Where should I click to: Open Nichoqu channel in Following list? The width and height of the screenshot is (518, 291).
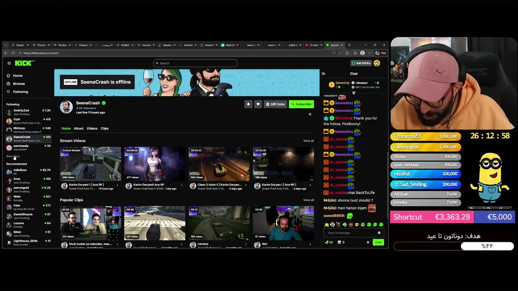click(x=28, y=130)
